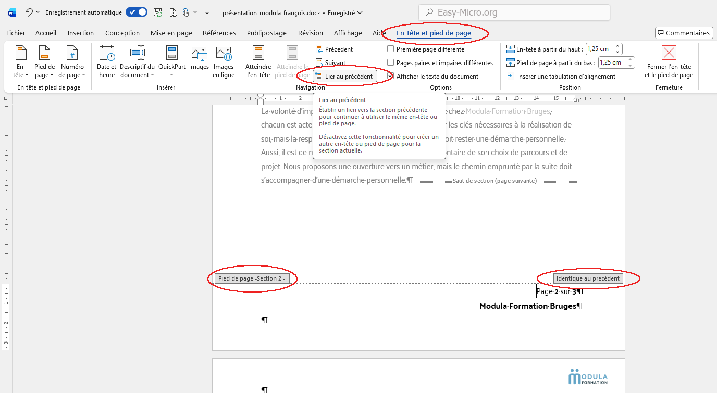Open the QuickPart insert icon

pos(172,54)
